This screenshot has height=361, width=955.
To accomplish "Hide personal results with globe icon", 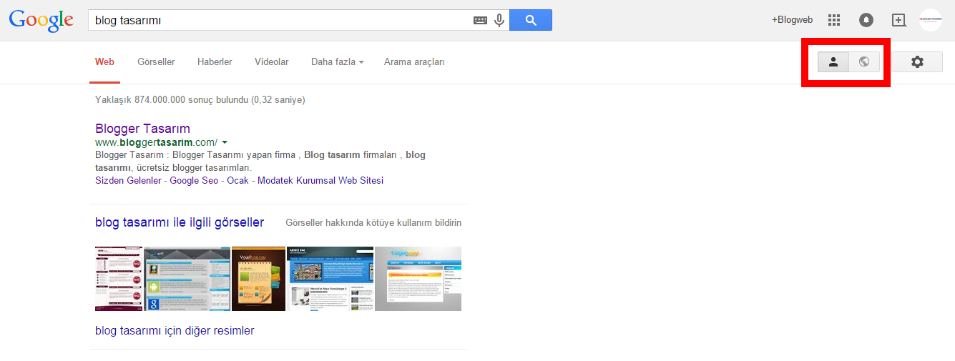I will 864,62.
